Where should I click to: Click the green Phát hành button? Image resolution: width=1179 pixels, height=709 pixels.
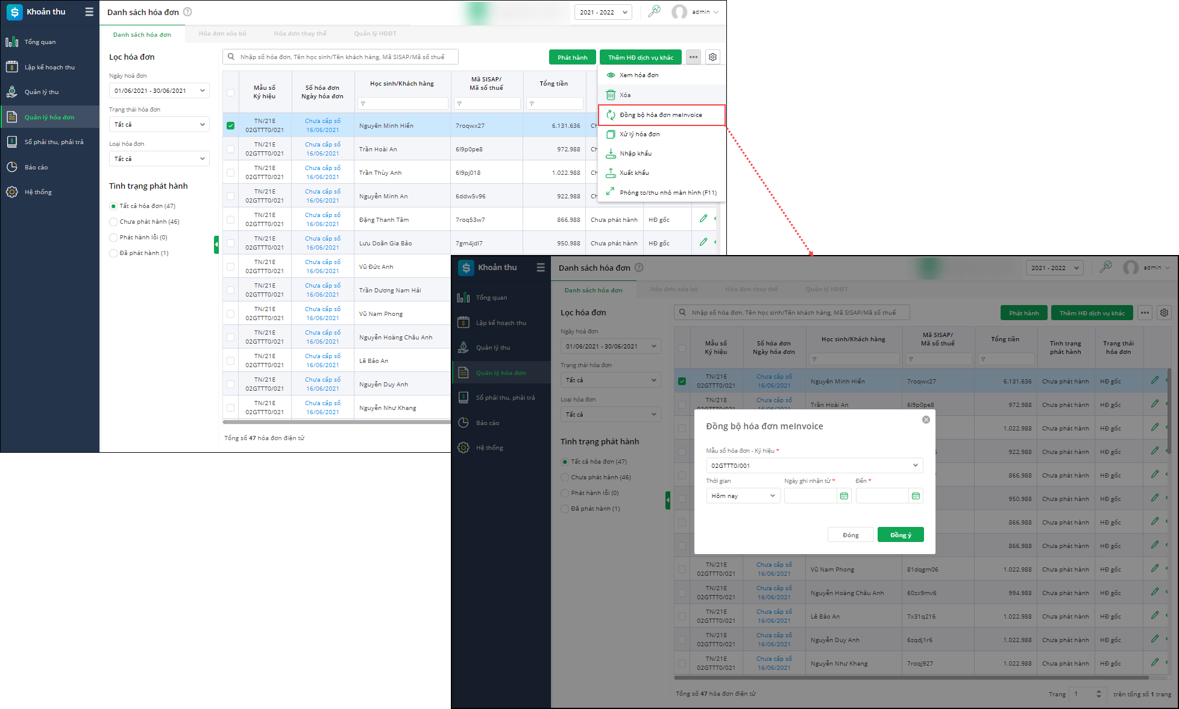[572, 57]
